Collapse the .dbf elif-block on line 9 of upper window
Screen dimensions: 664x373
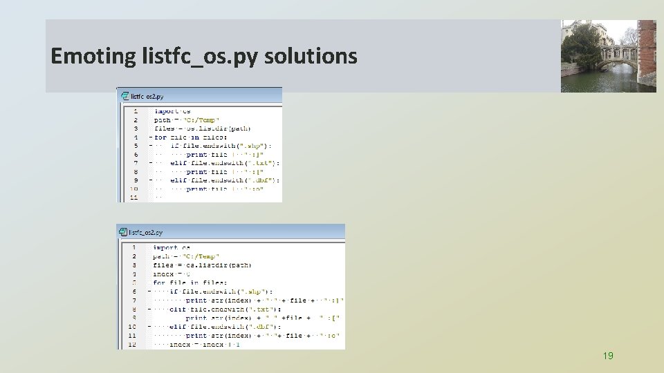click(150, 180)
